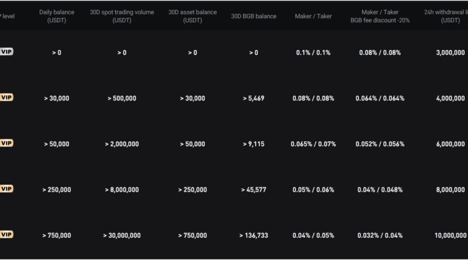Click the Daily balance (USDT) column header
Screen dimensions: 468x260
[x=57, y=16]
